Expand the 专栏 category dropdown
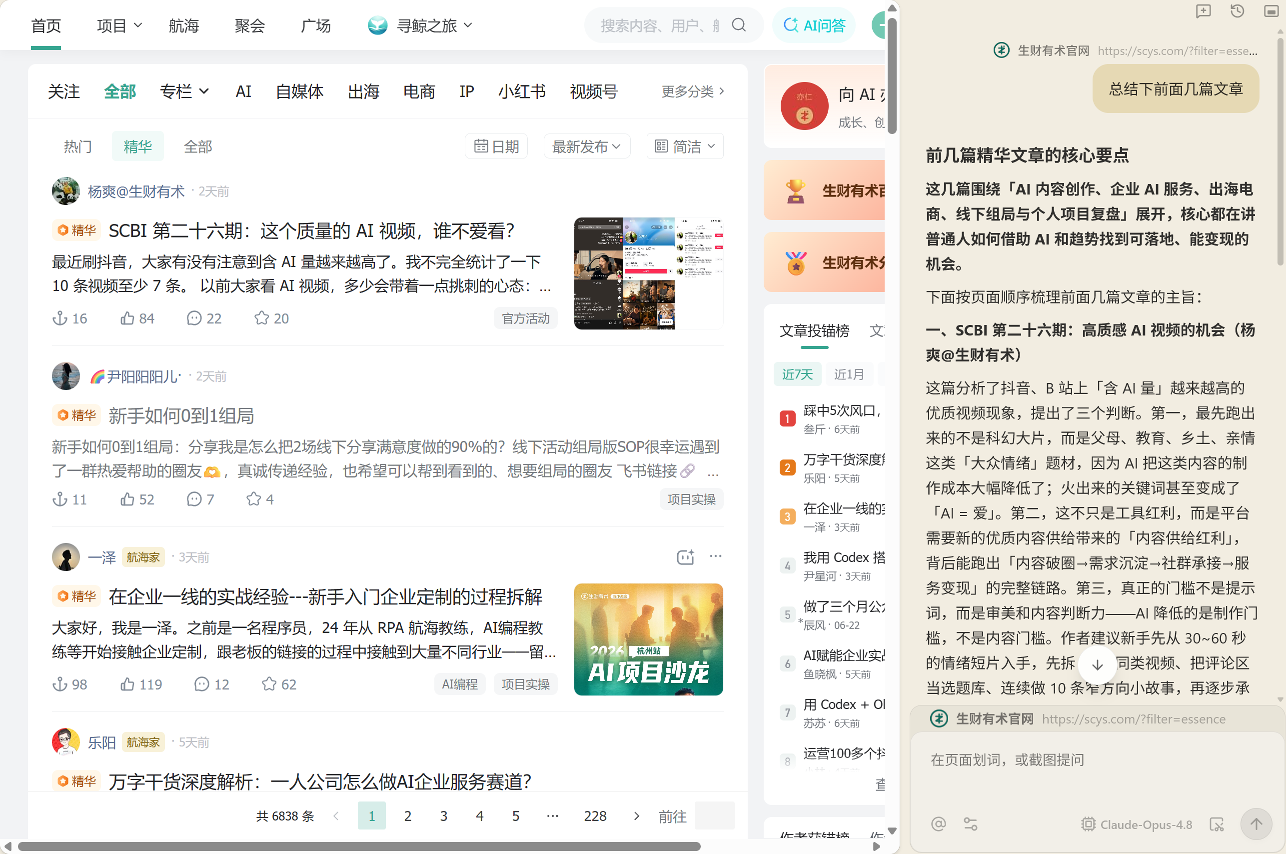 tap(184, 91)
